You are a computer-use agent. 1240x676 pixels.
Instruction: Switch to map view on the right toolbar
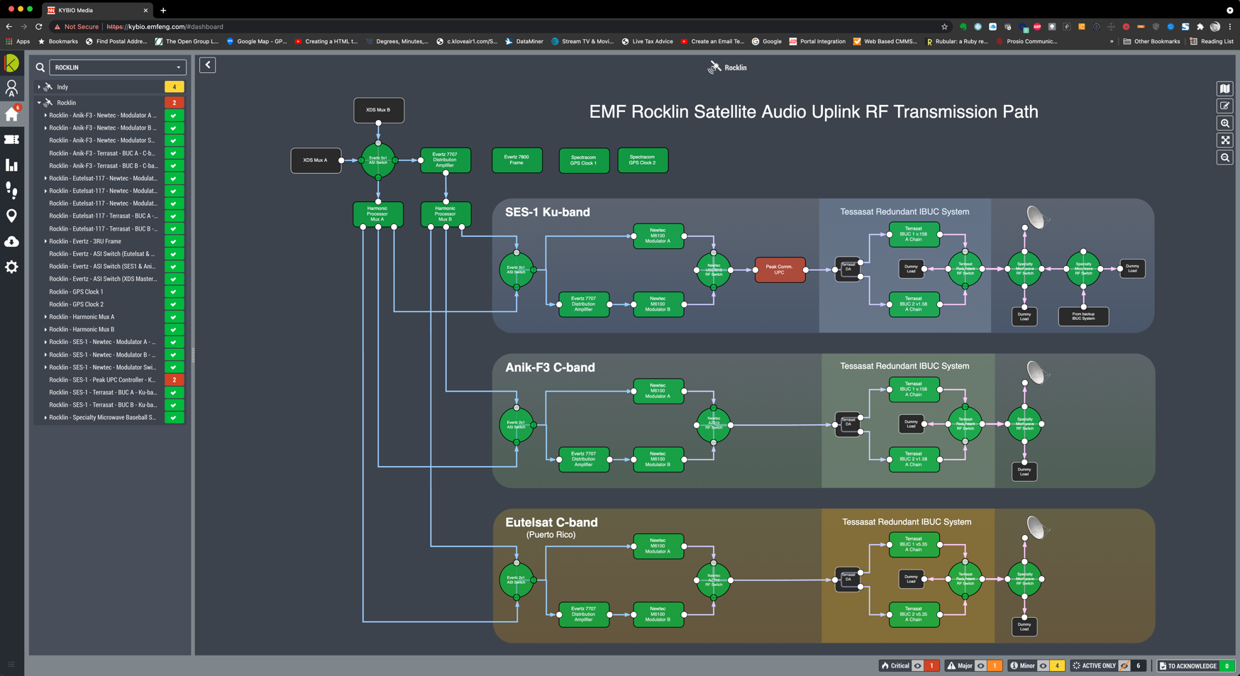coord(1225,89)
